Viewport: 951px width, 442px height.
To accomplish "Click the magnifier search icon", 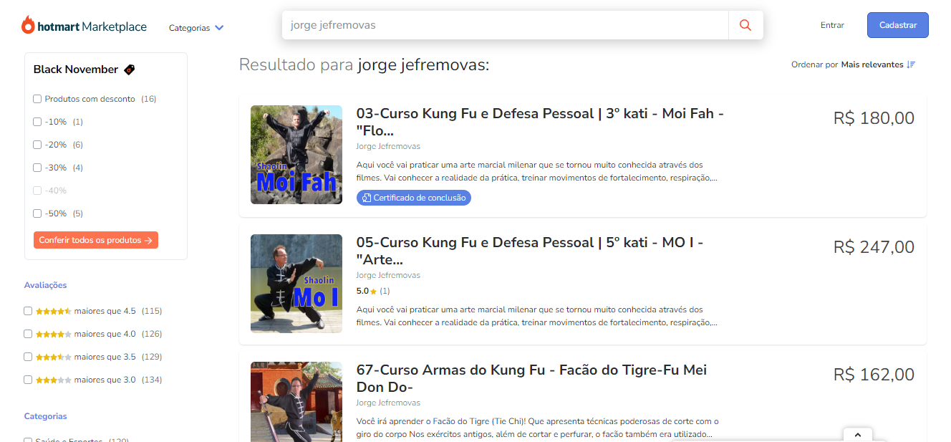I will tap(745, 25).
